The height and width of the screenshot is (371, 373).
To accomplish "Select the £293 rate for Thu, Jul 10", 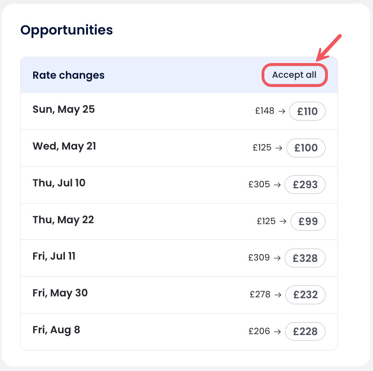I will [305, 185].
